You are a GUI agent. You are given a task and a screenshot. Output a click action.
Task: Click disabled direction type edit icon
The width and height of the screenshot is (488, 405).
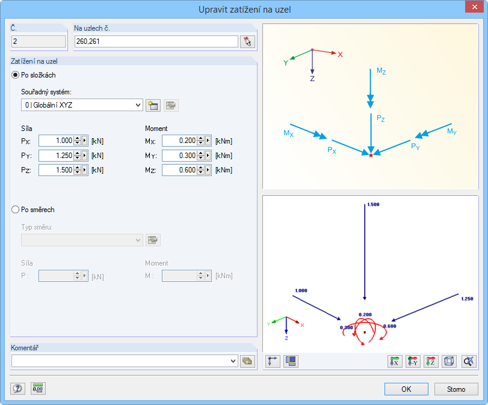click(x=153, y=240)
